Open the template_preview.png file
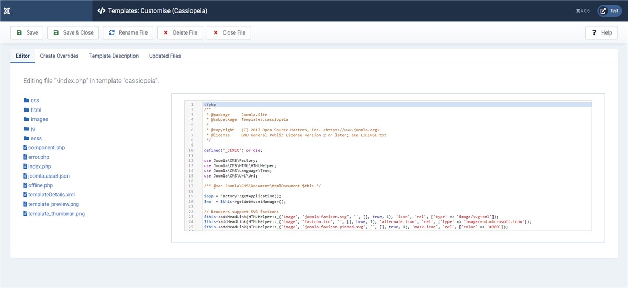This screenshot has height=288, width=628. pos(53,204)
